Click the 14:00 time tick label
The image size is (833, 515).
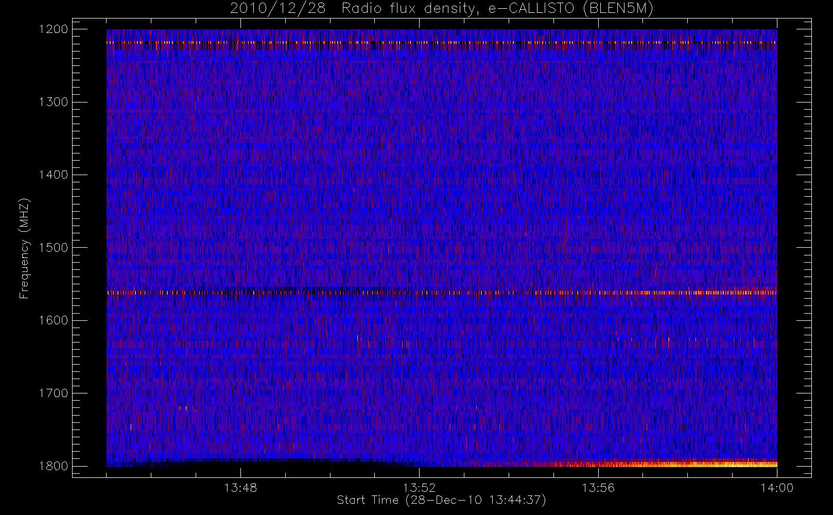tap(777, 488)
